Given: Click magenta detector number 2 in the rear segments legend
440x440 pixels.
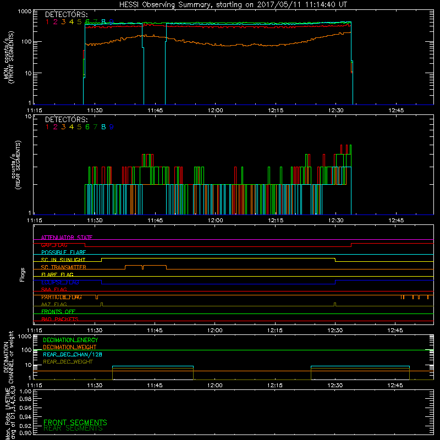Looking at the screenshot, I should 56,127.
